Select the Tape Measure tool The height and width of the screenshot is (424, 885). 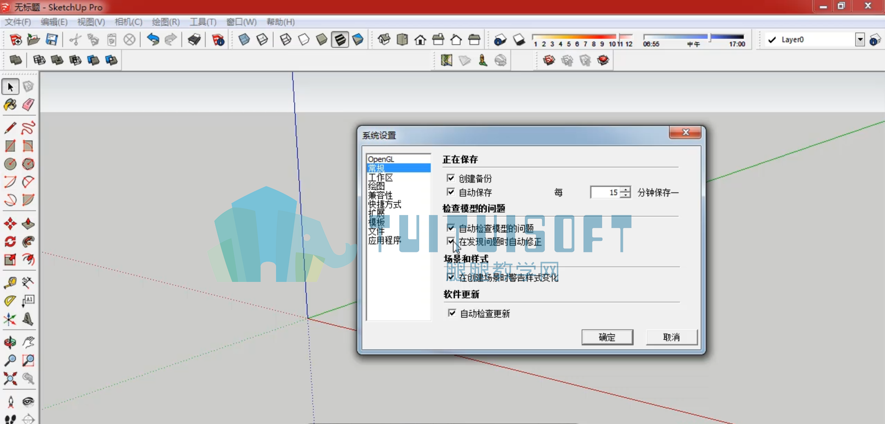[x=10, y=283]
